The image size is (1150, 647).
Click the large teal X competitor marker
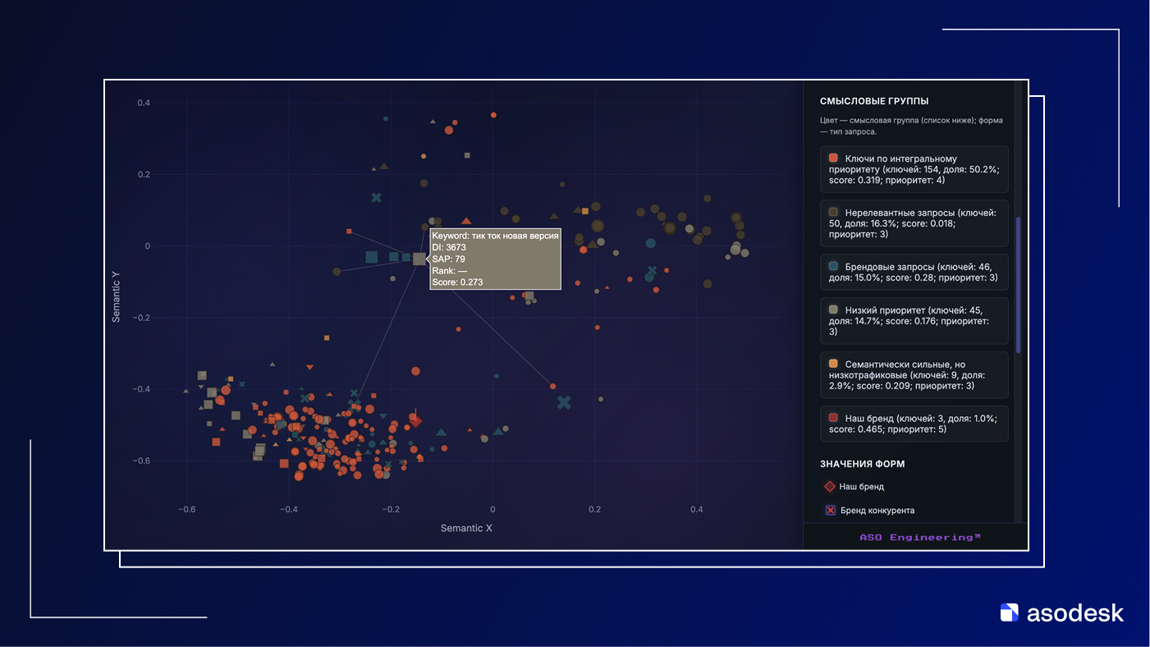(x=564, y=402)
